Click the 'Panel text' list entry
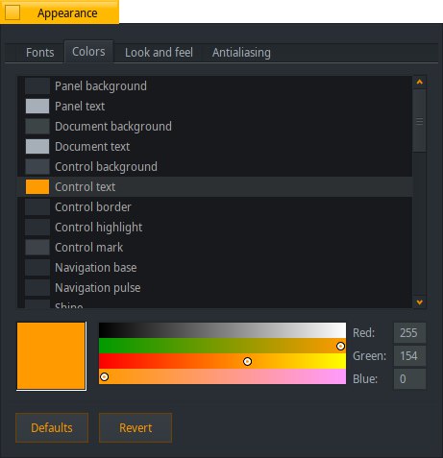443x458 pixels. coord(80,107)
